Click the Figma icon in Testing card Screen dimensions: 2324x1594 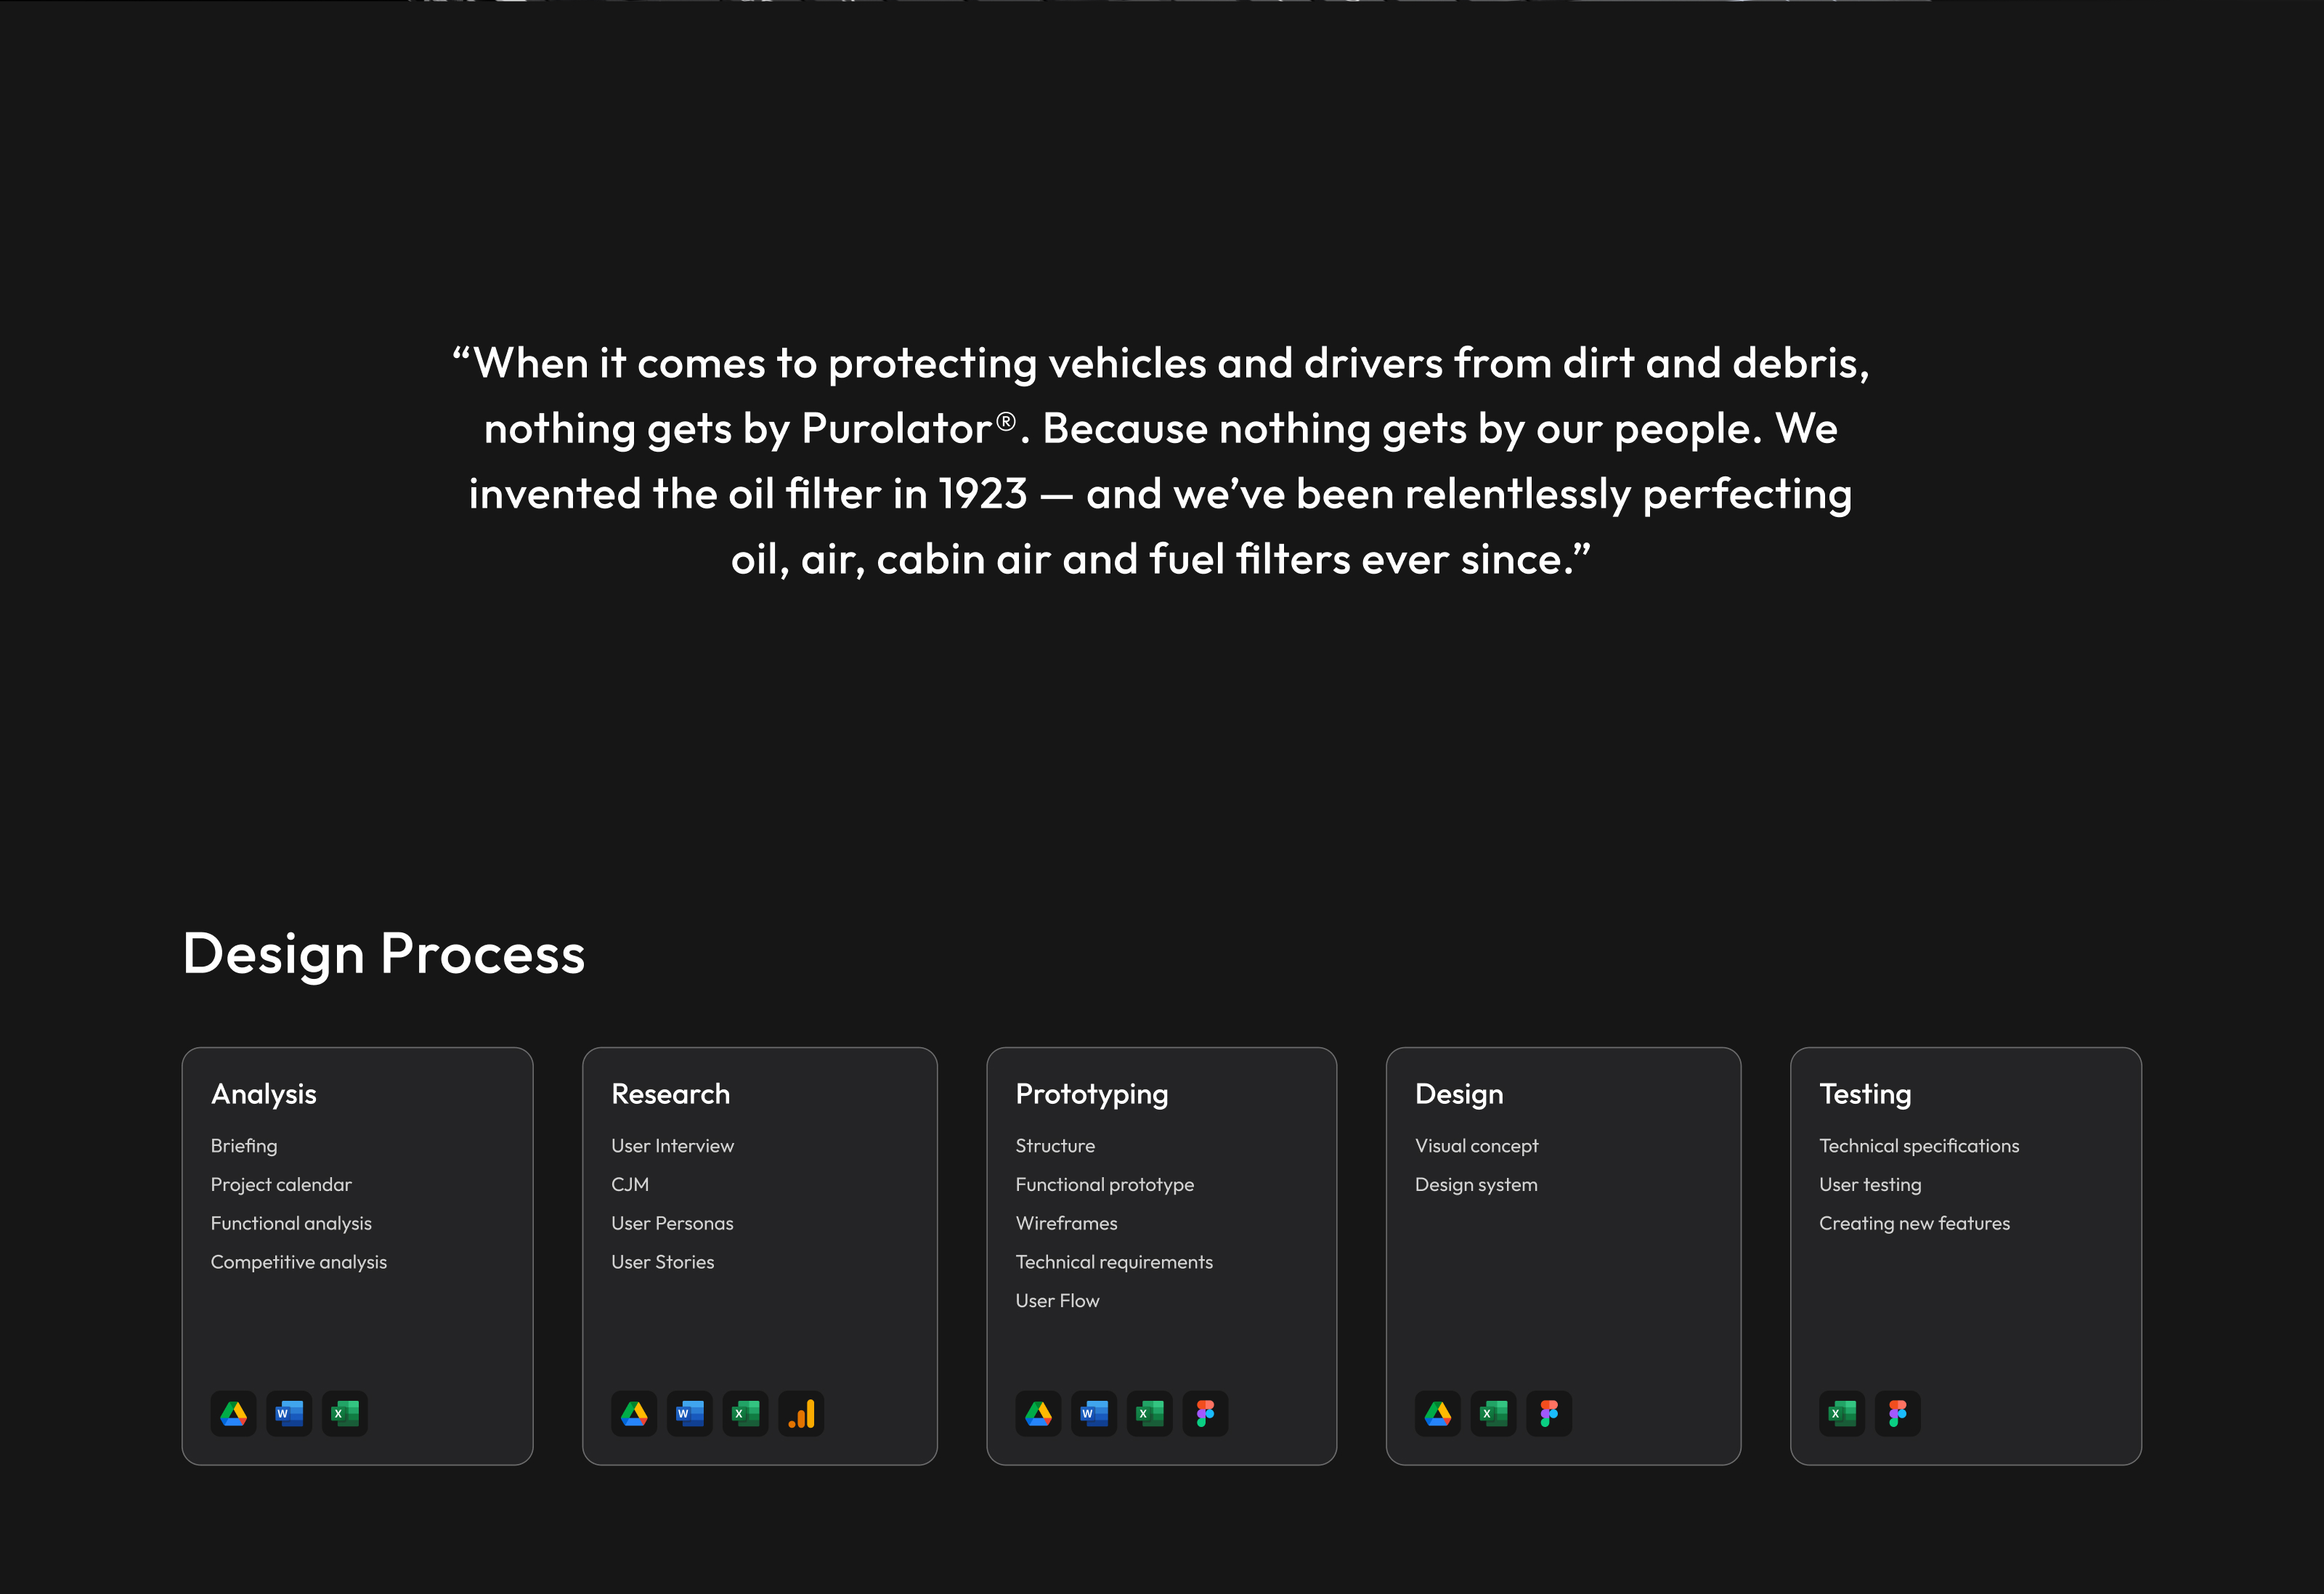tap(1897, 1413)
